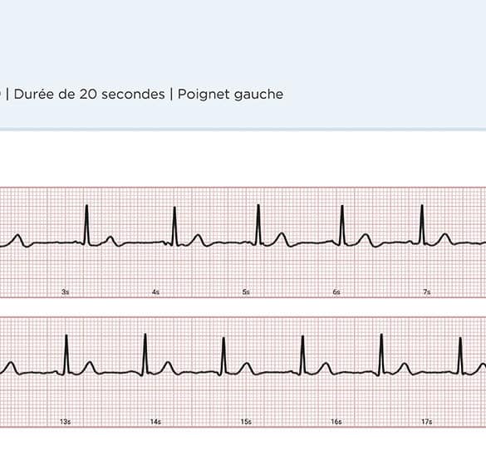Click the 14s time marker

pos(155,422)
